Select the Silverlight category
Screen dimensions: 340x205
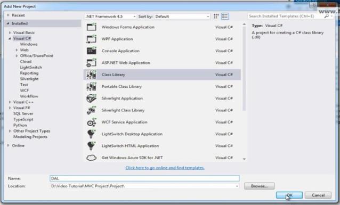tap(29, 79)
